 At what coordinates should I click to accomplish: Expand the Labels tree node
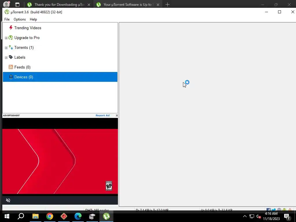(x=6, y=58)
